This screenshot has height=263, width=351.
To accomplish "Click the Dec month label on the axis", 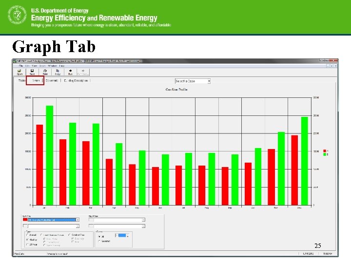I will click(x=299, y=208).
